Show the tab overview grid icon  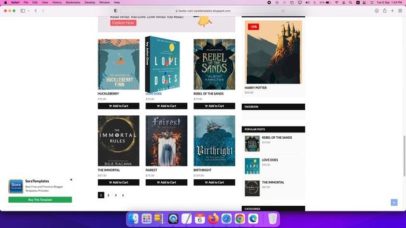(400, 11)
